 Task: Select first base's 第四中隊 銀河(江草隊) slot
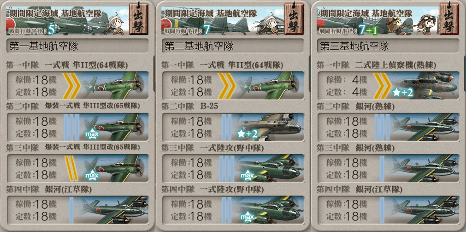tap(77, 209)
